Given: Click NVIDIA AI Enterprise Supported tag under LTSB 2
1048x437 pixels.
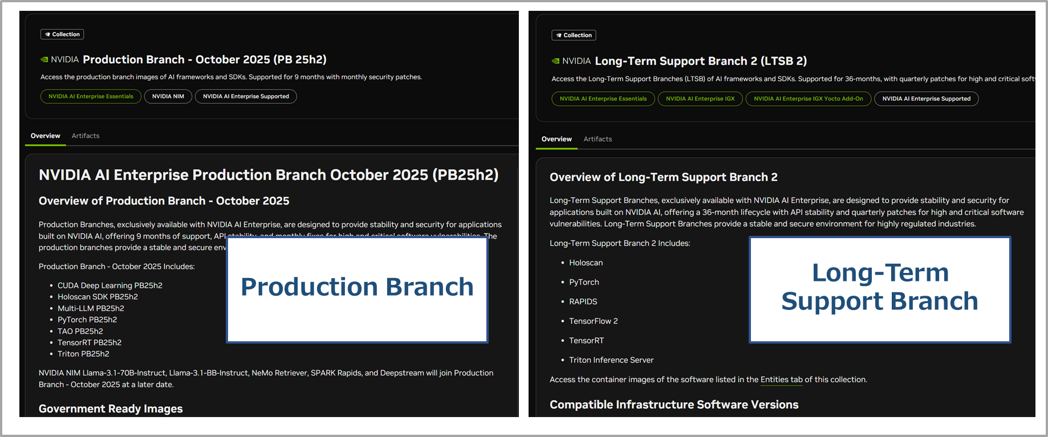Looking at the screenshot, I should tap(926, 99).
